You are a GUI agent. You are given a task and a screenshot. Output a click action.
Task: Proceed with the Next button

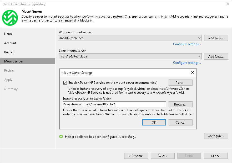[x=163, y=156]
